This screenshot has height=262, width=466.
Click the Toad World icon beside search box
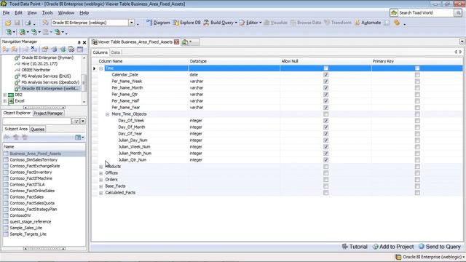coord(394,13)
